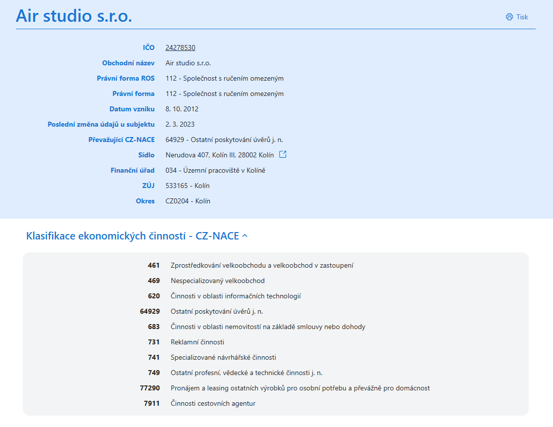Collapse the CZ-NACE section using the chevron
This screenshot has width=553, height=427.
pyautogui.click(x=245, y=236)
